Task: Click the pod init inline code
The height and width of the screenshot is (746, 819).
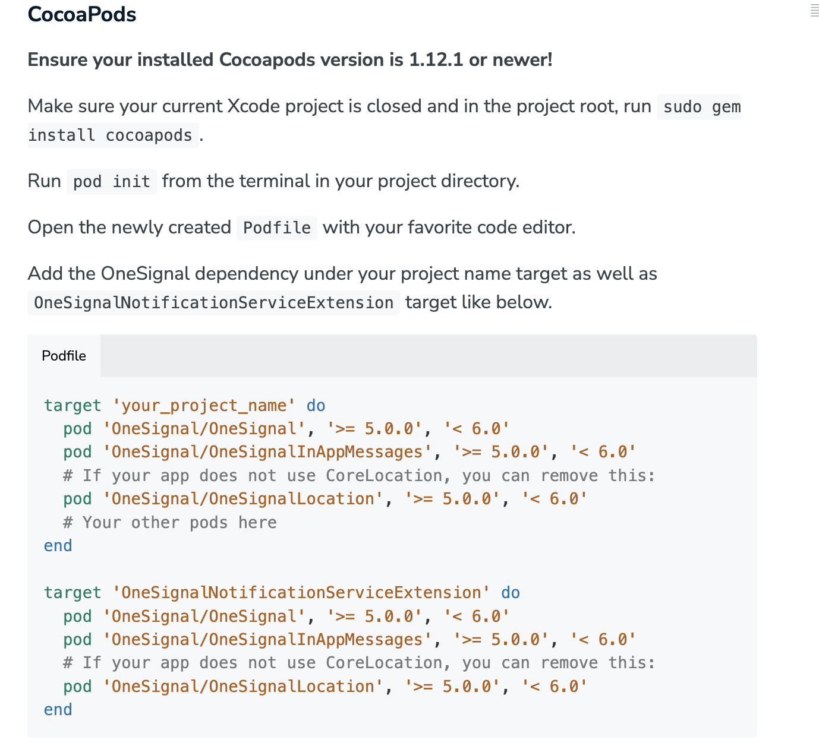Action: coord(111,181)
